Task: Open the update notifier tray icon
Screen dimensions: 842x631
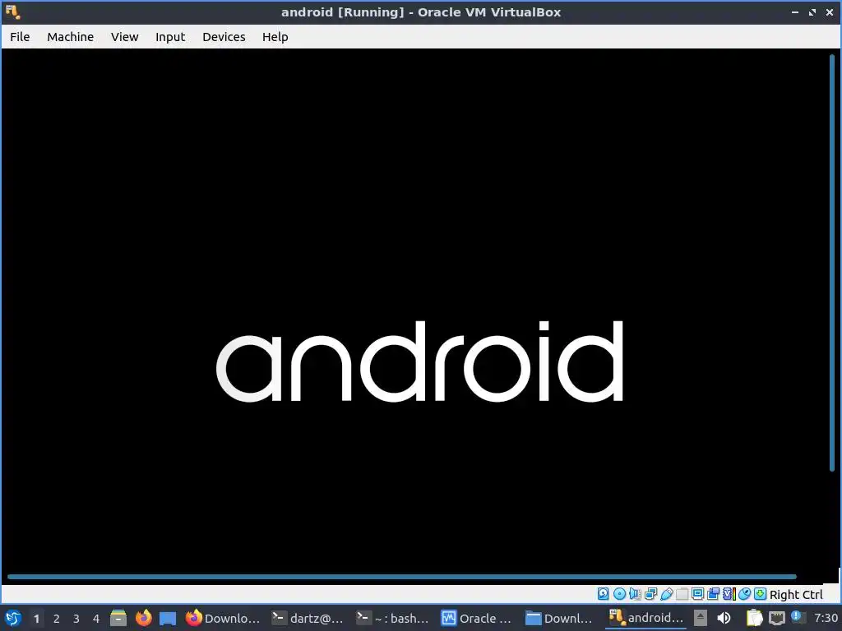Action: [797, 618]
